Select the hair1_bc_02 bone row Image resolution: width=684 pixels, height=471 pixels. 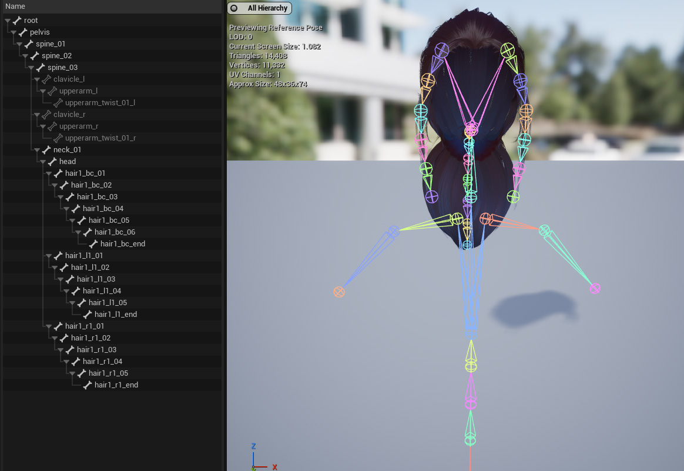(112, 185)
